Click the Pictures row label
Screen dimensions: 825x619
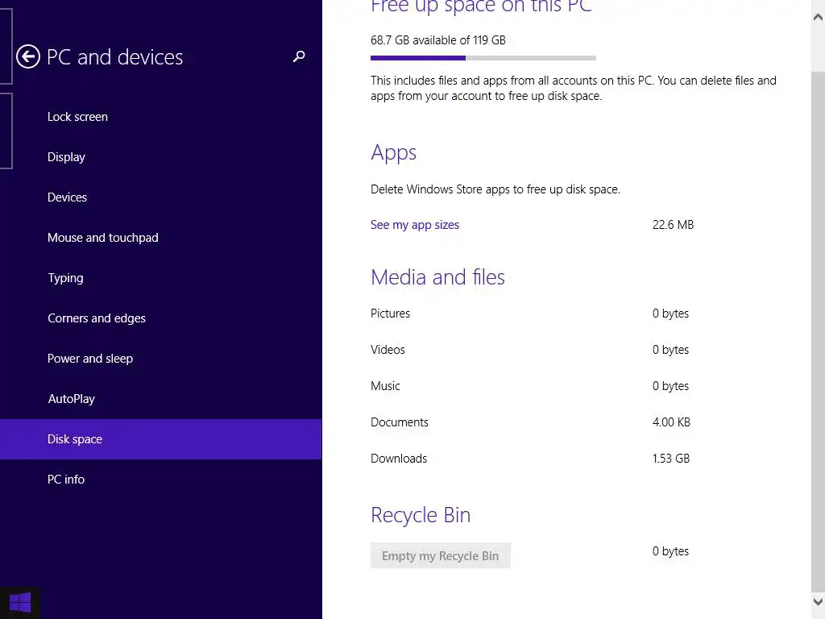point(390,314)
